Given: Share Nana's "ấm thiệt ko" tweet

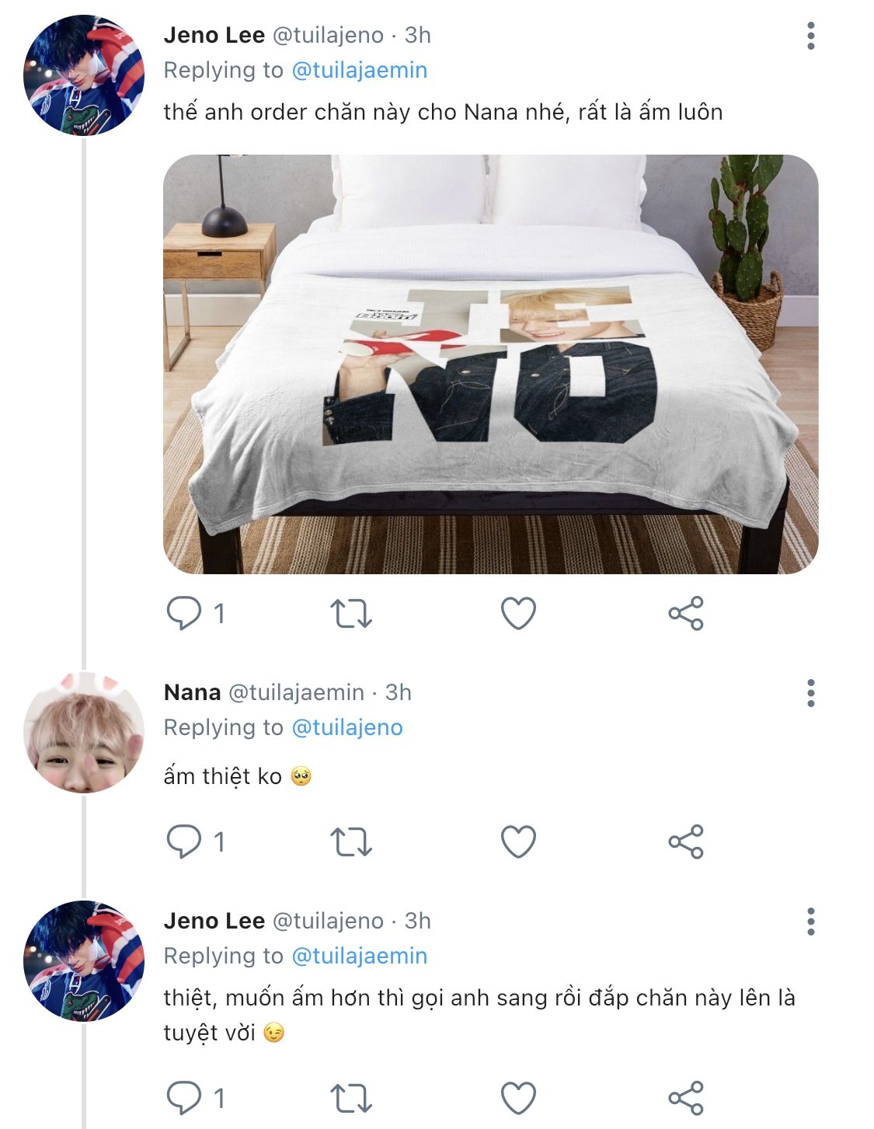Looking at the screenshot, I should [x=685, y=842].
